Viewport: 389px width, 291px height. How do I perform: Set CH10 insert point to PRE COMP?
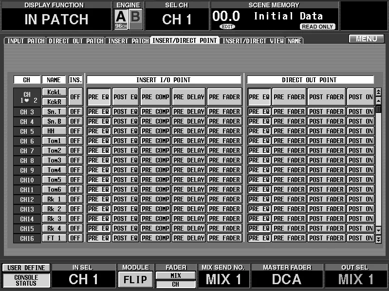point(155,180)
